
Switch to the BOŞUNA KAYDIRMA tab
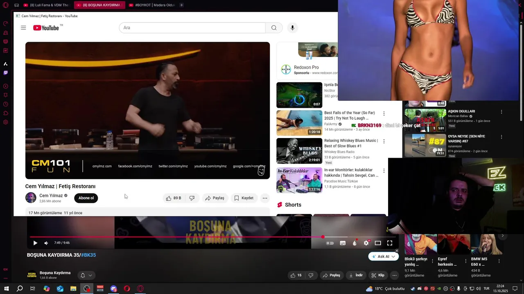(100, 5)
